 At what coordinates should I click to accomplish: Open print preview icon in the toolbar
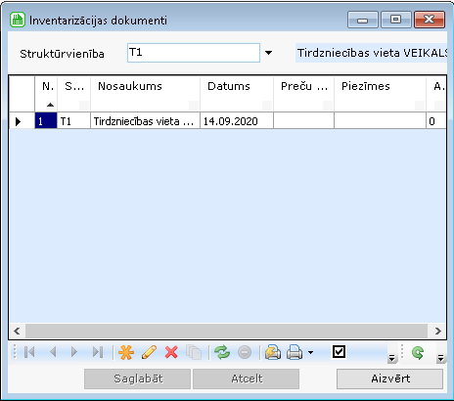(x=273, y=352)
